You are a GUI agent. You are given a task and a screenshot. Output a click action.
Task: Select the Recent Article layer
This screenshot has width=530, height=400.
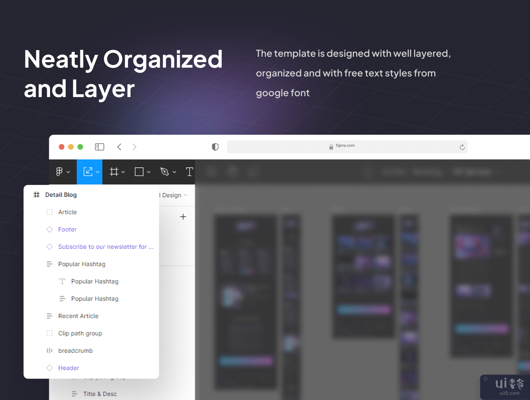[78, 316]
